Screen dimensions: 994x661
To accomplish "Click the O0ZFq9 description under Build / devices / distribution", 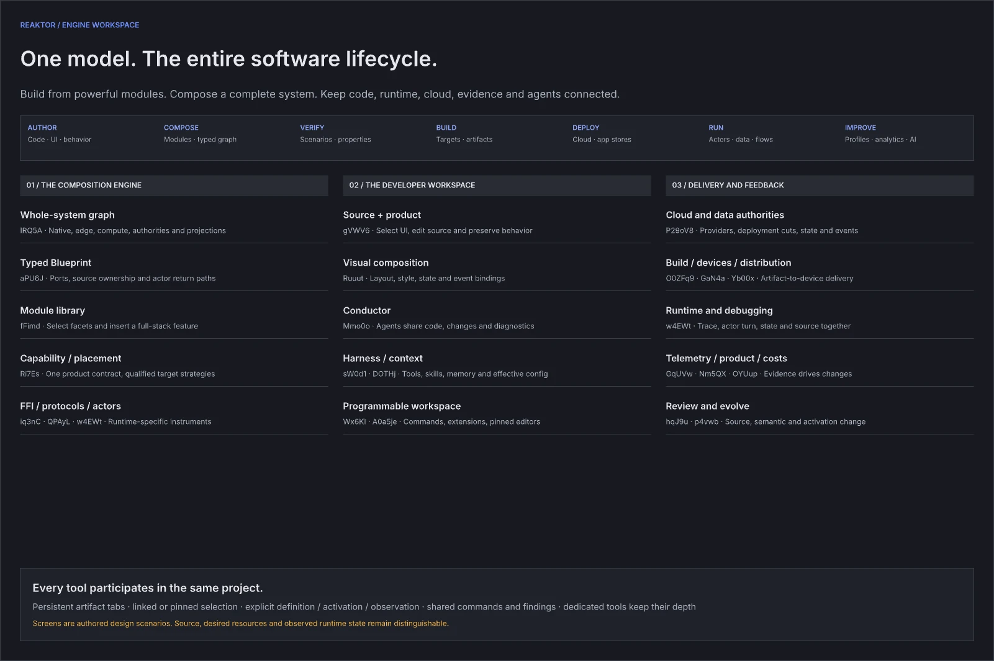I will pyautogui.click(x=759, y=278).
